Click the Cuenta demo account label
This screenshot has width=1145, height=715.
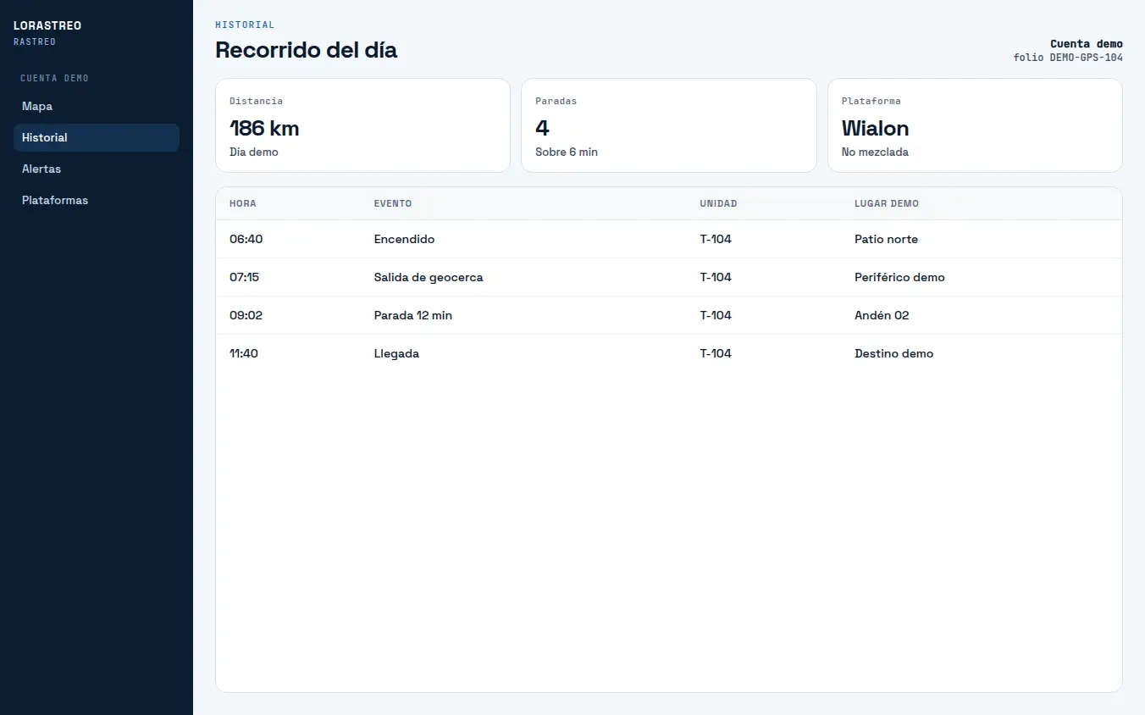(1087, 44)
